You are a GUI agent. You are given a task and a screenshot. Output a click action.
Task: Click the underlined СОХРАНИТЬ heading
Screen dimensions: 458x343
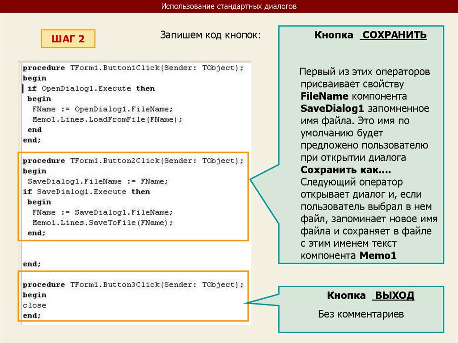393,35
